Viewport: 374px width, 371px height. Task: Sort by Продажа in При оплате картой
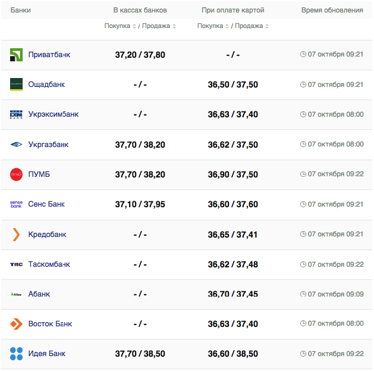click(250, 26)
